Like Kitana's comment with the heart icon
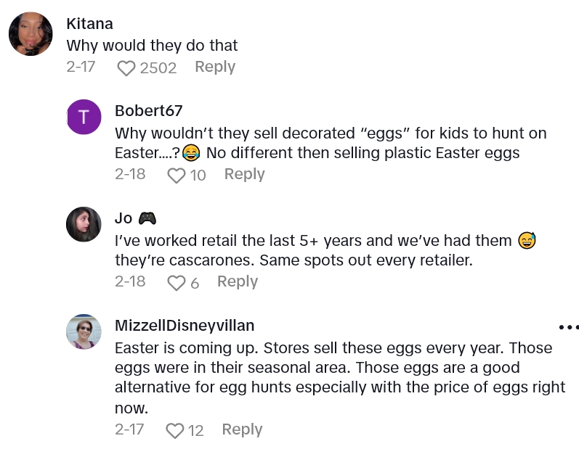The width and height of the screenshot is (579, 449). click(126, 68)
